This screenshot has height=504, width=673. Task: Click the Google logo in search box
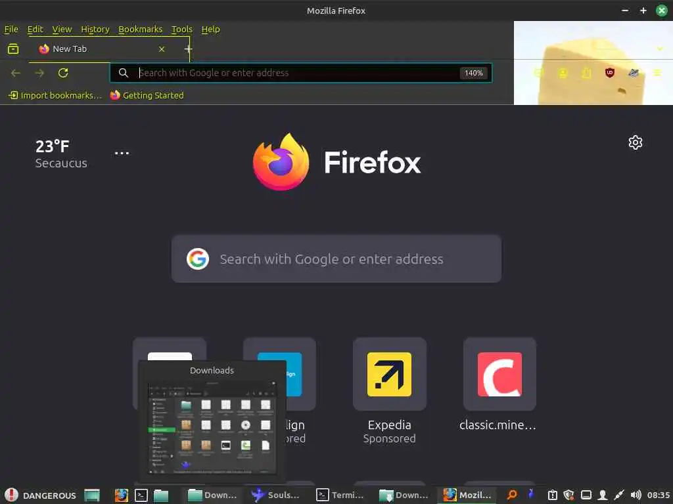coord(198,259)
